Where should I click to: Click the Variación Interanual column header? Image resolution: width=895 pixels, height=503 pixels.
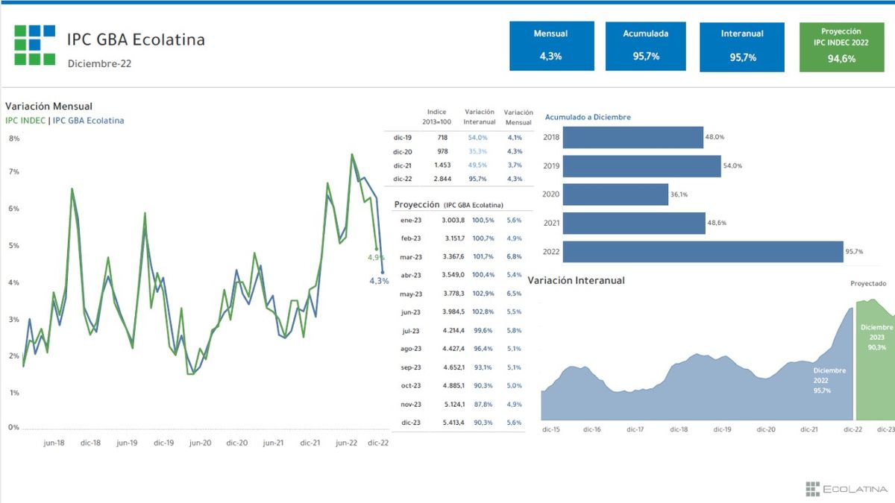pos(480,117)
